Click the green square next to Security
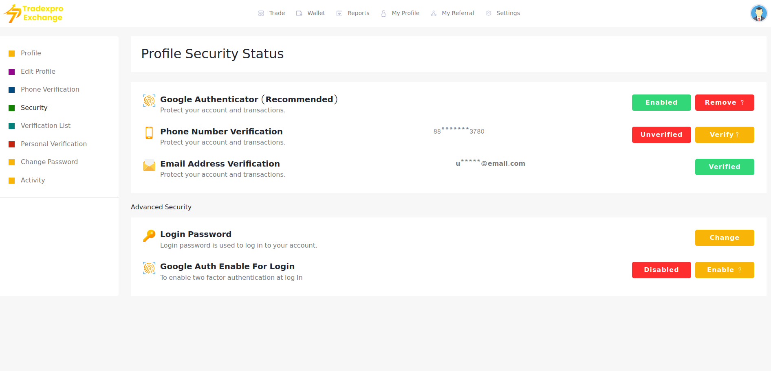This screenshot has width=771, height=371. (12, 108)
